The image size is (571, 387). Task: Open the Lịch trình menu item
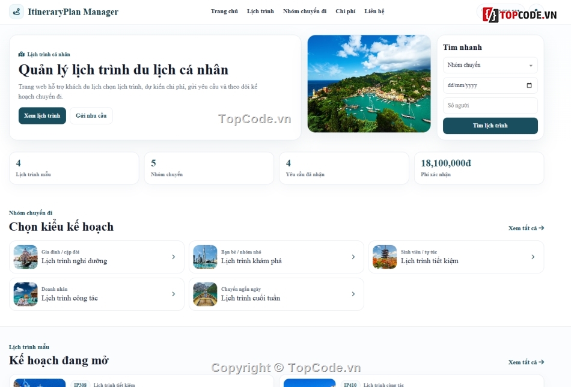(x=260, y=11)
